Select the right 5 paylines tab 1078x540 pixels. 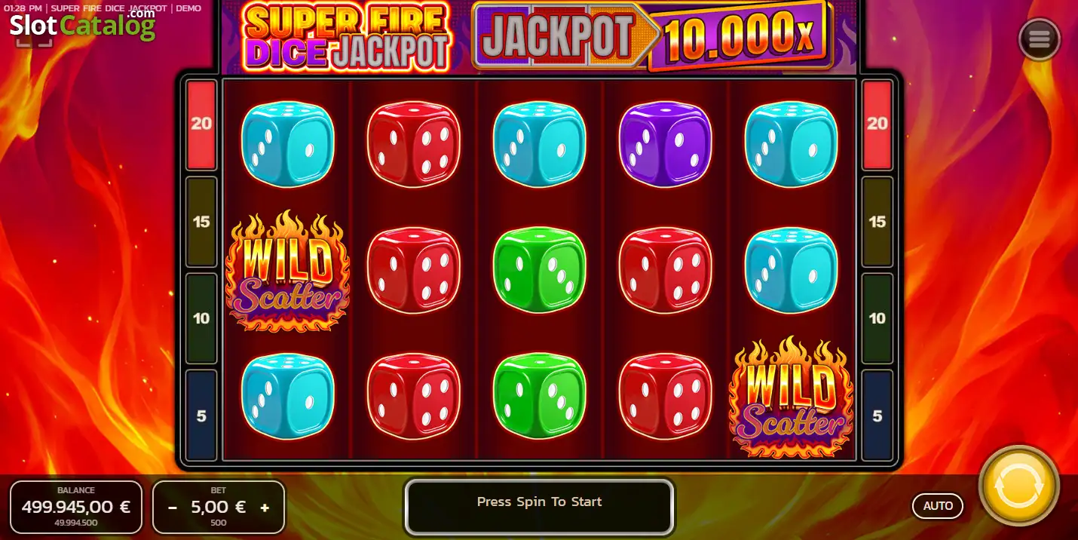tap(877, 415)
